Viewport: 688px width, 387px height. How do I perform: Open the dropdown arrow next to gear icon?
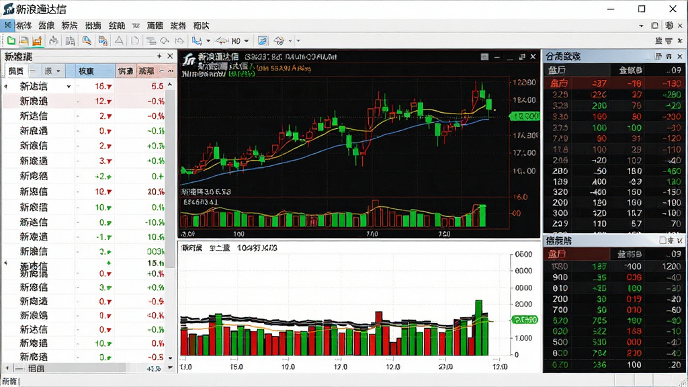(290, 41)
